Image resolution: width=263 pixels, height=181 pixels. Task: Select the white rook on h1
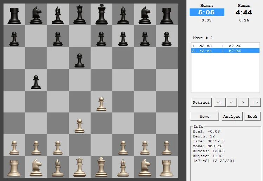(167, 168)
